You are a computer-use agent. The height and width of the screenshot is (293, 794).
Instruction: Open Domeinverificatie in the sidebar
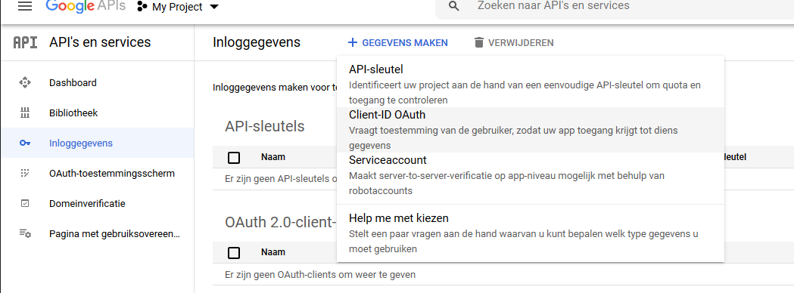pos(97,204)
